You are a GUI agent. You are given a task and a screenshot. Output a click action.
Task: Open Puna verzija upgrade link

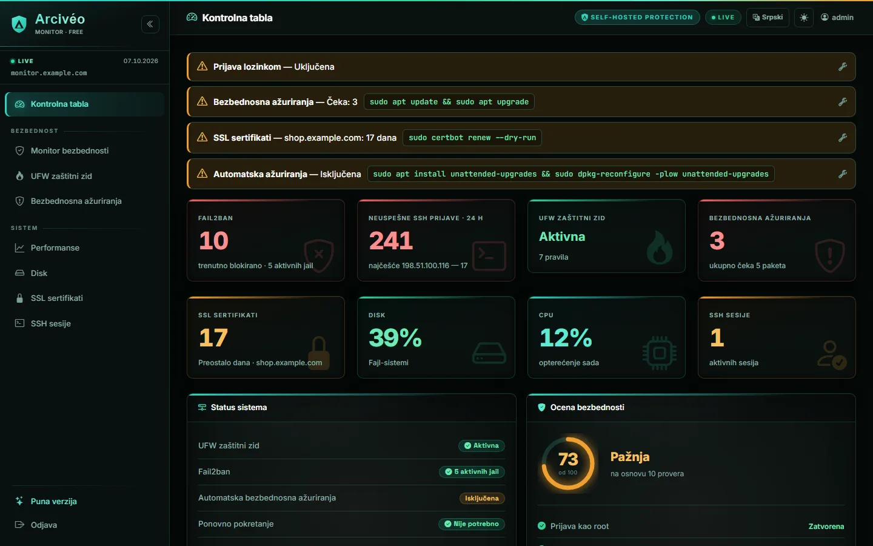pyautogui.click(x=85, y=501)
